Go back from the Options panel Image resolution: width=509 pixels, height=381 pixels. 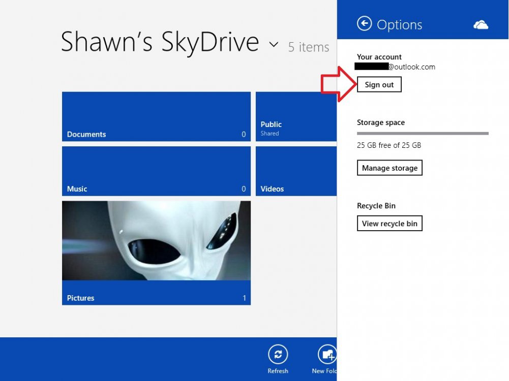point(365,23)
